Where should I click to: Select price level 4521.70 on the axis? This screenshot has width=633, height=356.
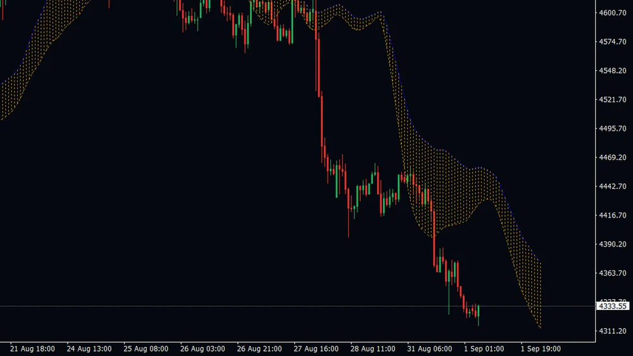click(612, 99)
